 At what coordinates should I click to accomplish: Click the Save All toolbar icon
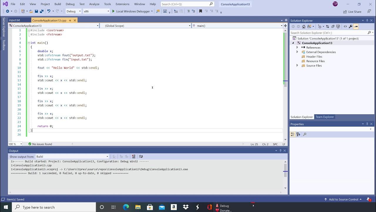(41, 11)
